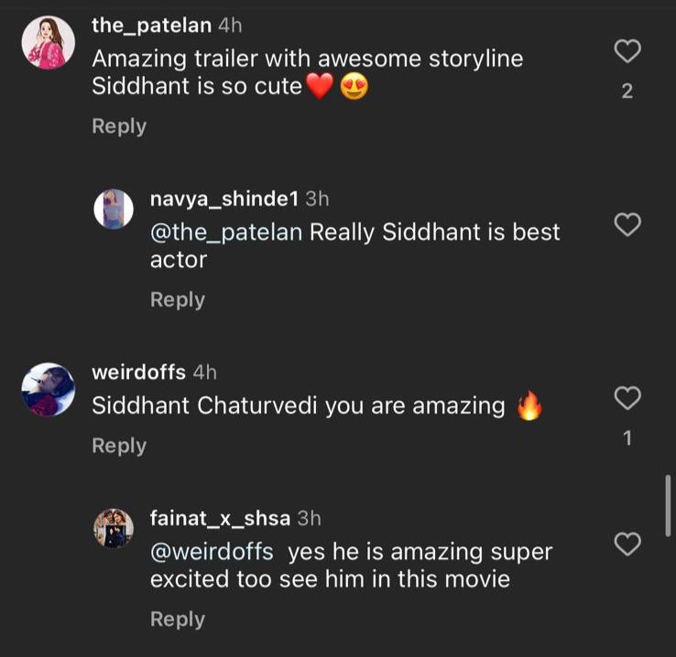This screenshot has height=657, width=676.
Task: Open navya_shinde1's profile picture
Action: point(114,210)
